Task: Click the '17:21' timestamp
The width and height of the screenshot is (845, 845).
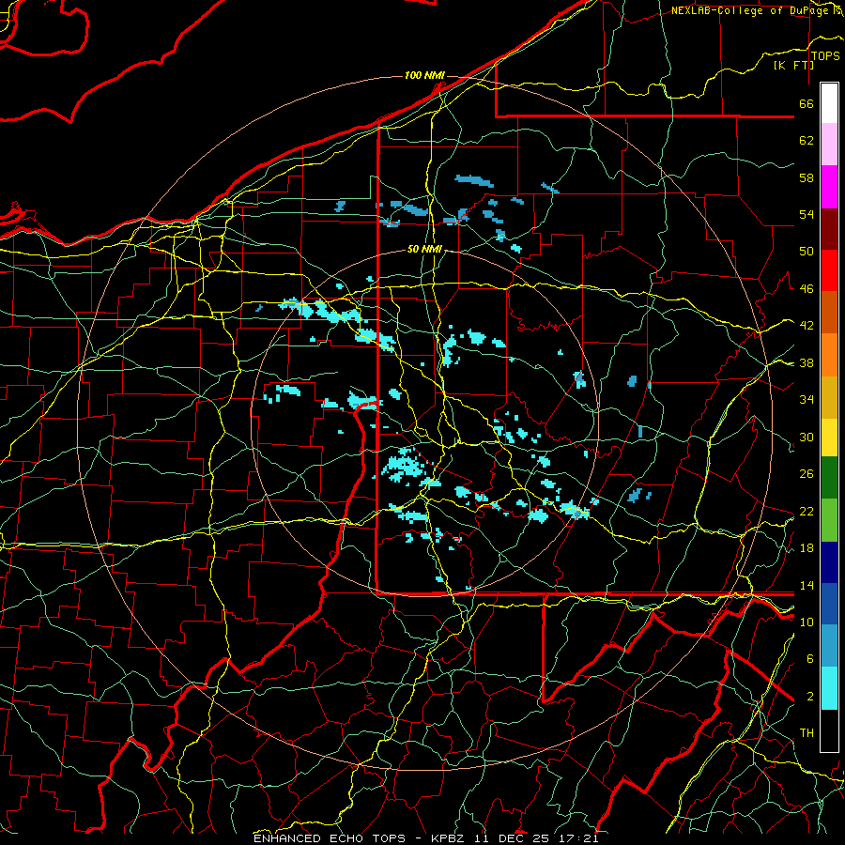Action: point(578,838)
